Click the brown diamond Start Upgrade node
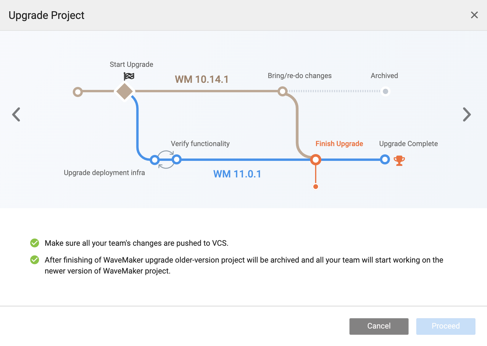This screenshot has width=487, height=346. click(x=125, y=91)
